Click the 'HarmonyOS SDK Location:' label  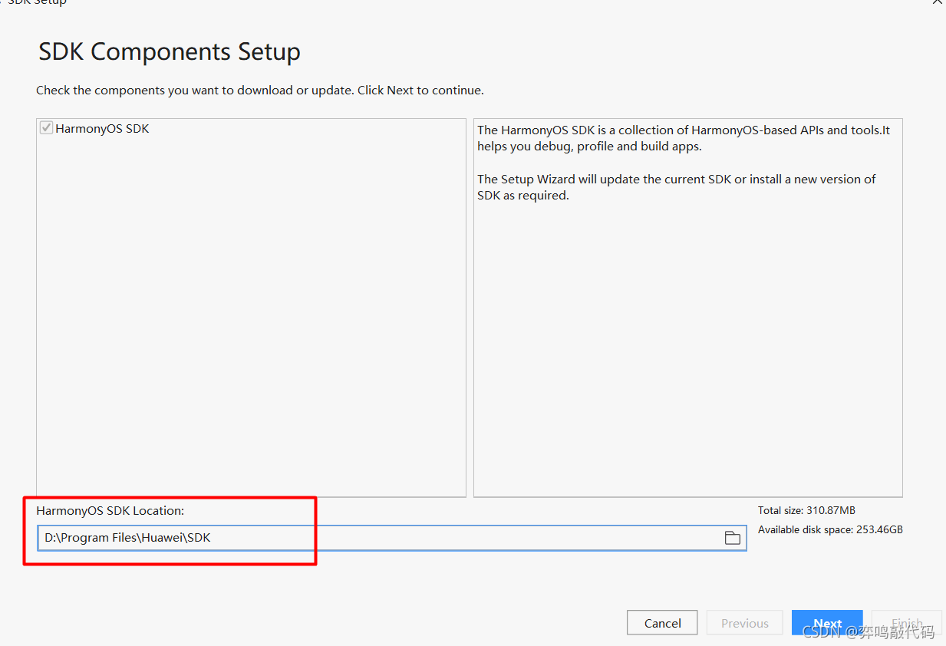point(110,510)
